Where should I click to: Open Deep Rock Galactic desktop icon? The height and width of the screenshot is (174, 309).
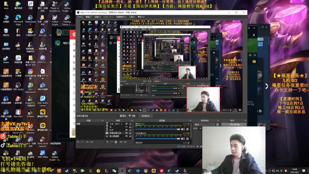click(42, 142)
